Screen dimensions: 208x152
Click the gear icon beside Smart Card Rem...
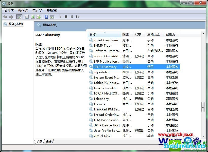tap(91, 40)
